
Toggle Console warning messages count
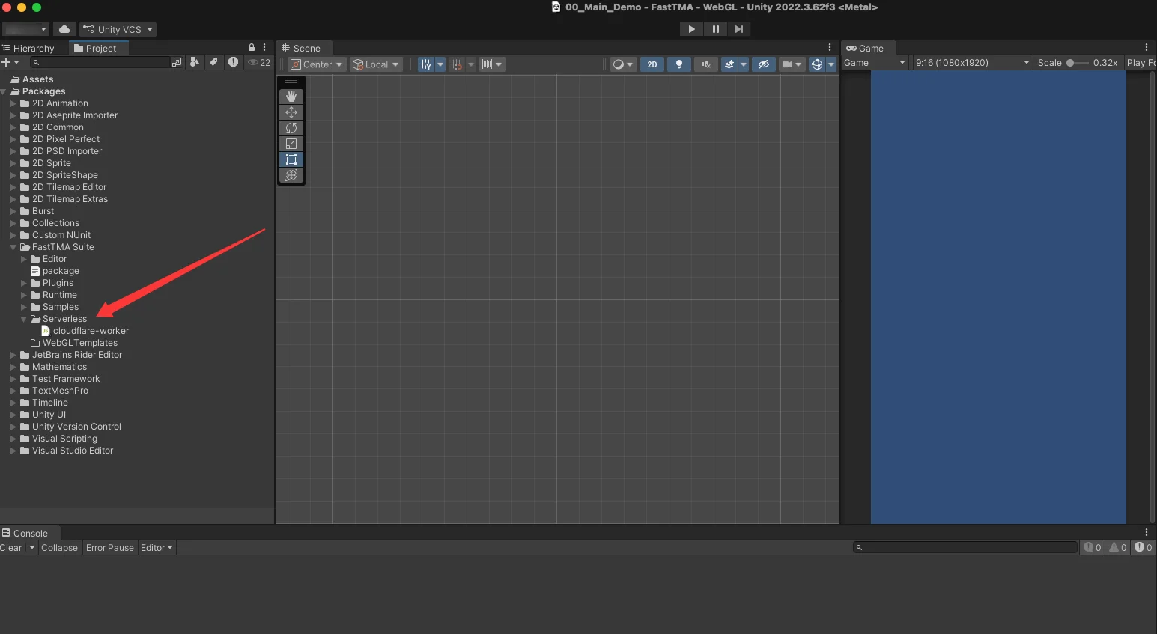click(x=1118, y=547)
